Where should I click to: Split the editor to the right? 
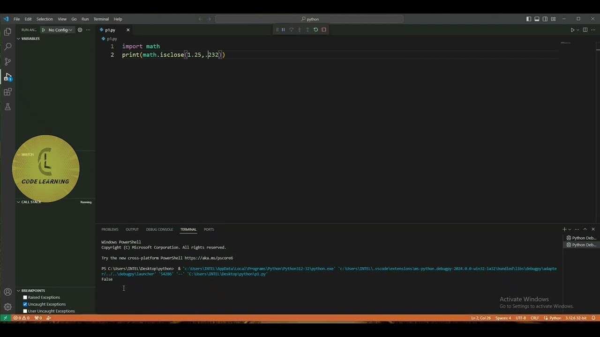pos(585,30)
